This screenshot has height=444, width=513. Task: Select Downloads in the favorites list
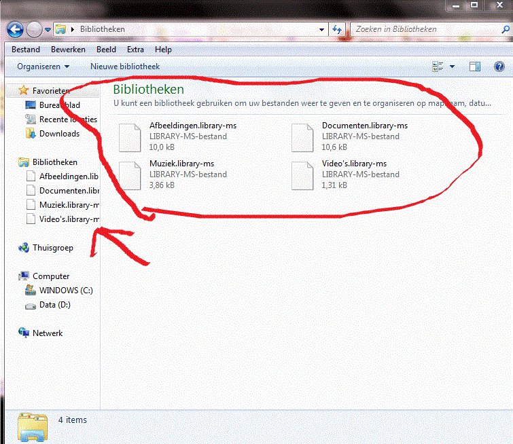click(x=59, y=133)
